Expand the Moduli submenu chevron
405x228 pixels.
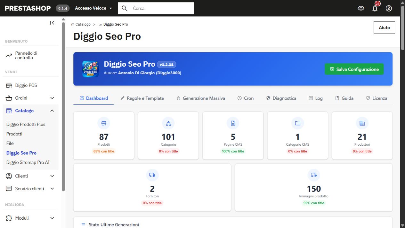pyautogui.click(x=52, y=218)
